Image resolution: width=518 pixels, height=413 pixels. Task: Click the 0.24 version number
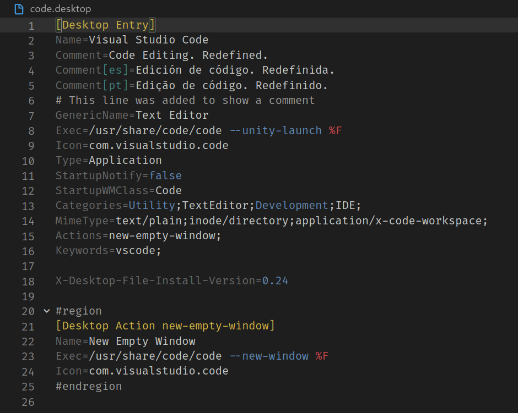275,281
